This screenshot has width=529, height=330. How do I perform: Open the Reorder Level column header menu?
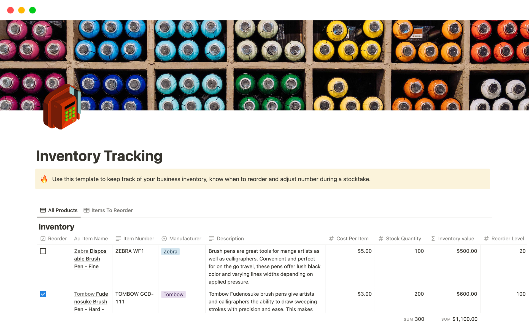click(508, 239)
